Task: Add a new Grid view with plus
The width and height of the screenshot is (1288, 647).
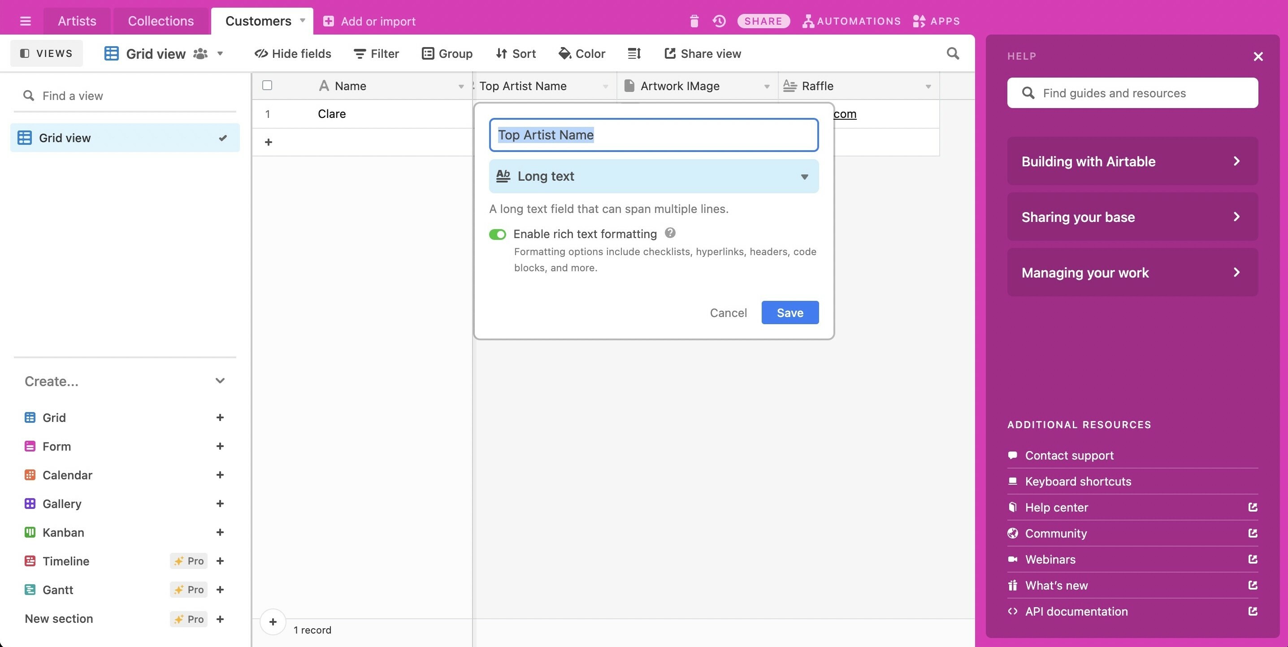Action: click(220, 417)
